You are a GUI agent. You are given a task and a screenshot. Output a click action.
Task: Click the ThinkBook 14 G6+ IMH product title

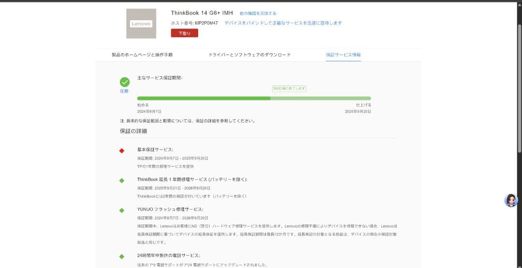pos(202,13)
